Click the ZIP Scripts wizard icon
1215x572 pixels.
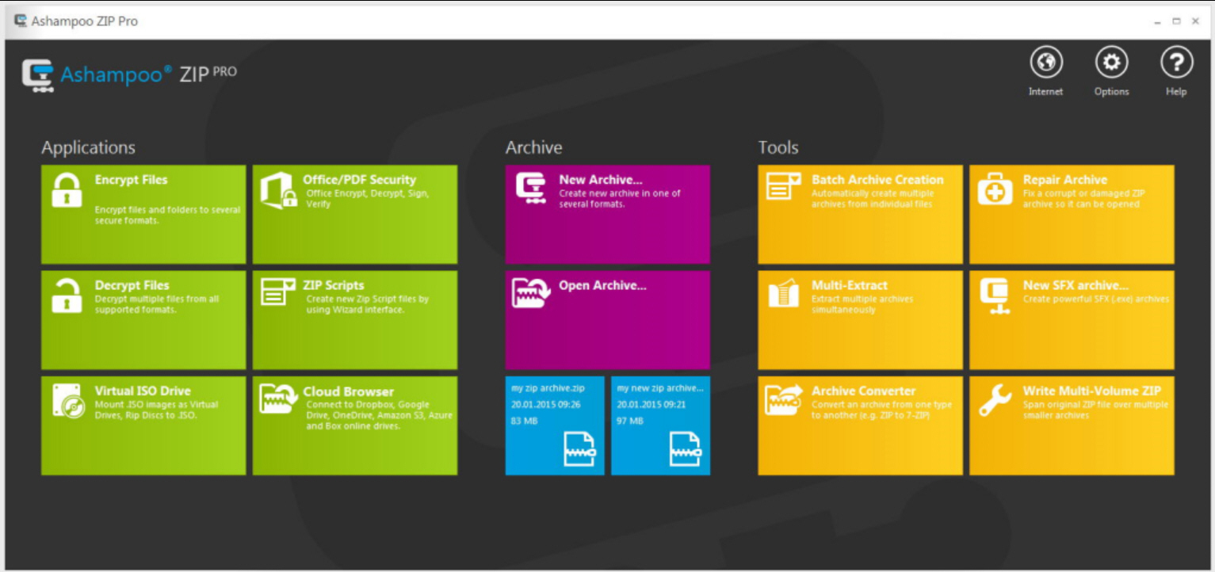tap(278, 292)
